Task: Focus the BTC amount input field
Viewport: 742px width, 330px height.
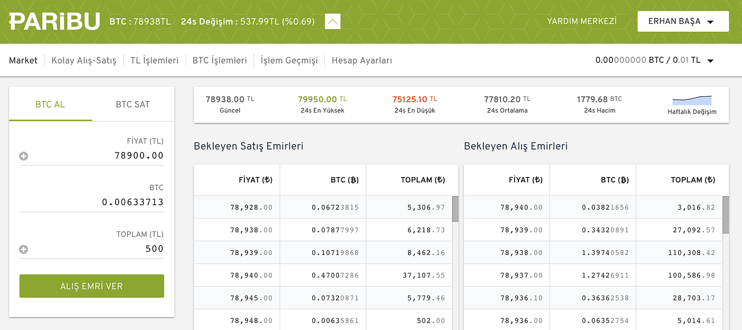Action: (x=92, y=202)
